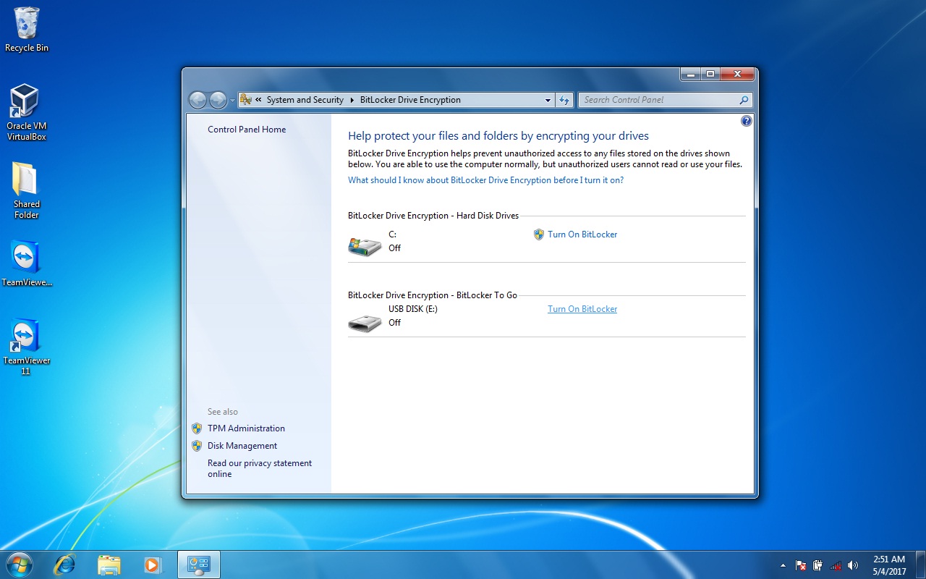Screen dimensions: 926x579
Task: Turn On BitLocker for drive C:
Action: tap(582, 234)
